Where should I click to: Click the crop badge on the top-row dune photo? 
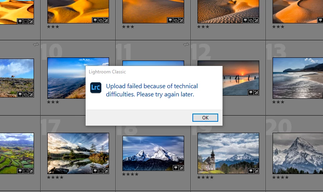[25, 21]
